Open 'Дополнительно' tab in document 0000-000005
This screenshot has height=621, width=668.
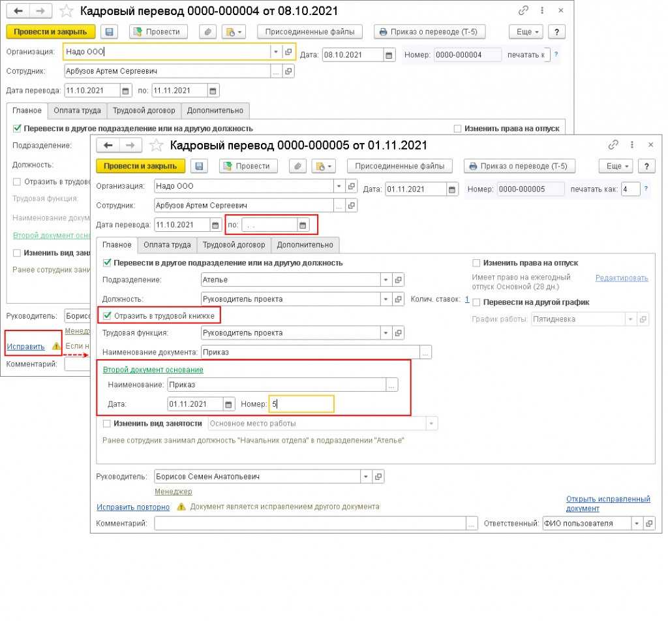(305, 245)
